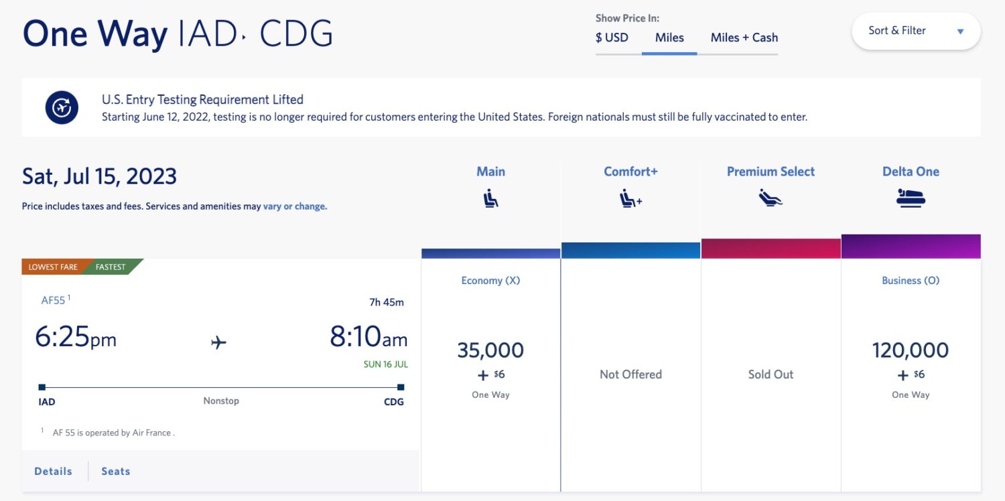Image resolution: width=1005 pixels, height=501 pixels.
Task: Click the travel advisory globe icon
Action: tap(61, 108)
